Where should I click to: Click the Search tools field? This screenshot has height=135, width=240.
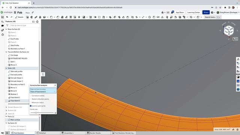(x=213, y=17)
